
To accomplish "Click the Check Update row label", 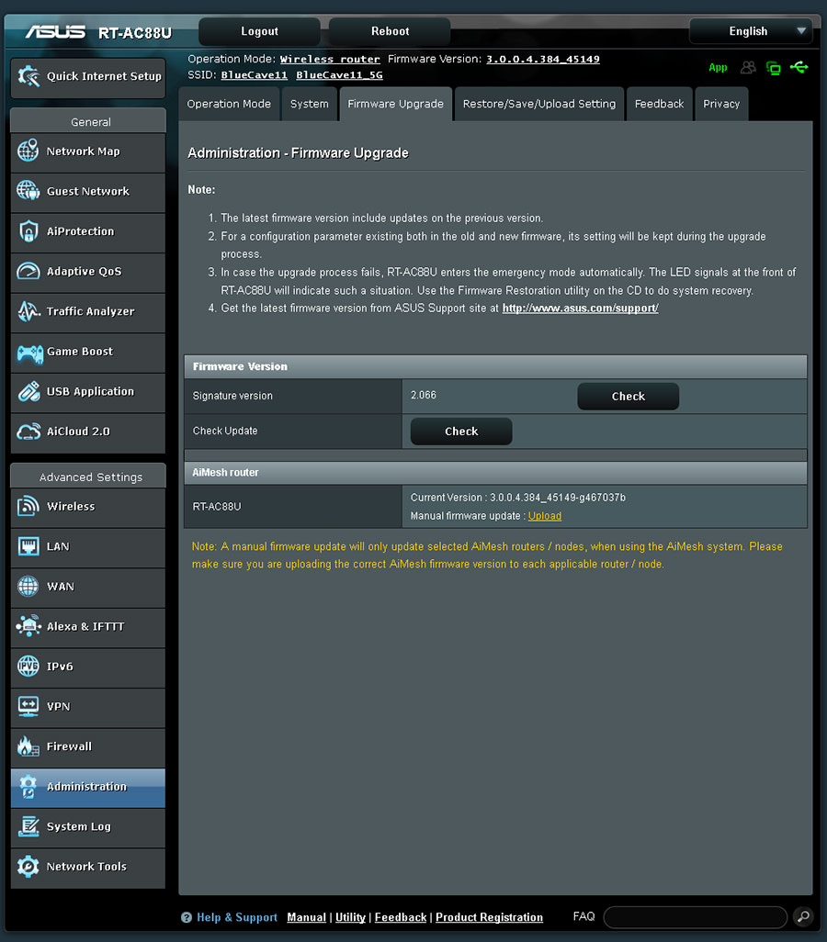I will click(x=225, y=431).
